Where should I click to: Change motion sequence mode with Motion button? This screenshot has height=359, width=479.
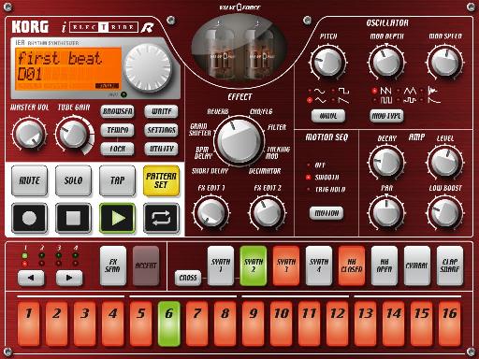pyautogui.click(x=327, y=213)
